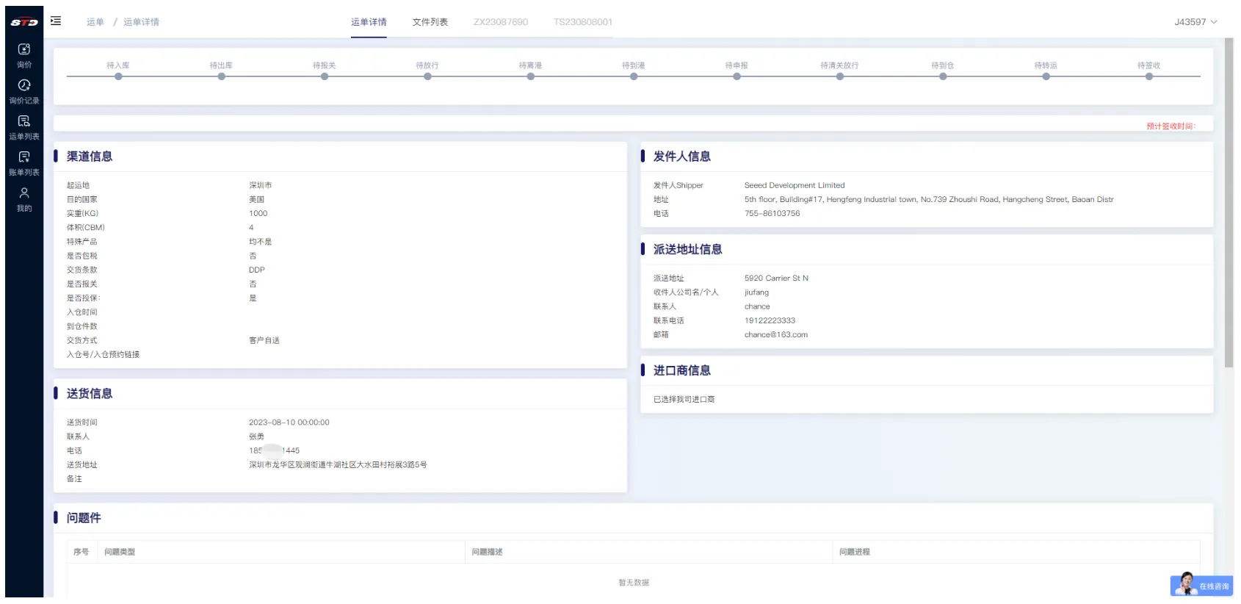Click the DDP delivery terms value
Screen dimensions: 1241x604
tap(257, 270)
